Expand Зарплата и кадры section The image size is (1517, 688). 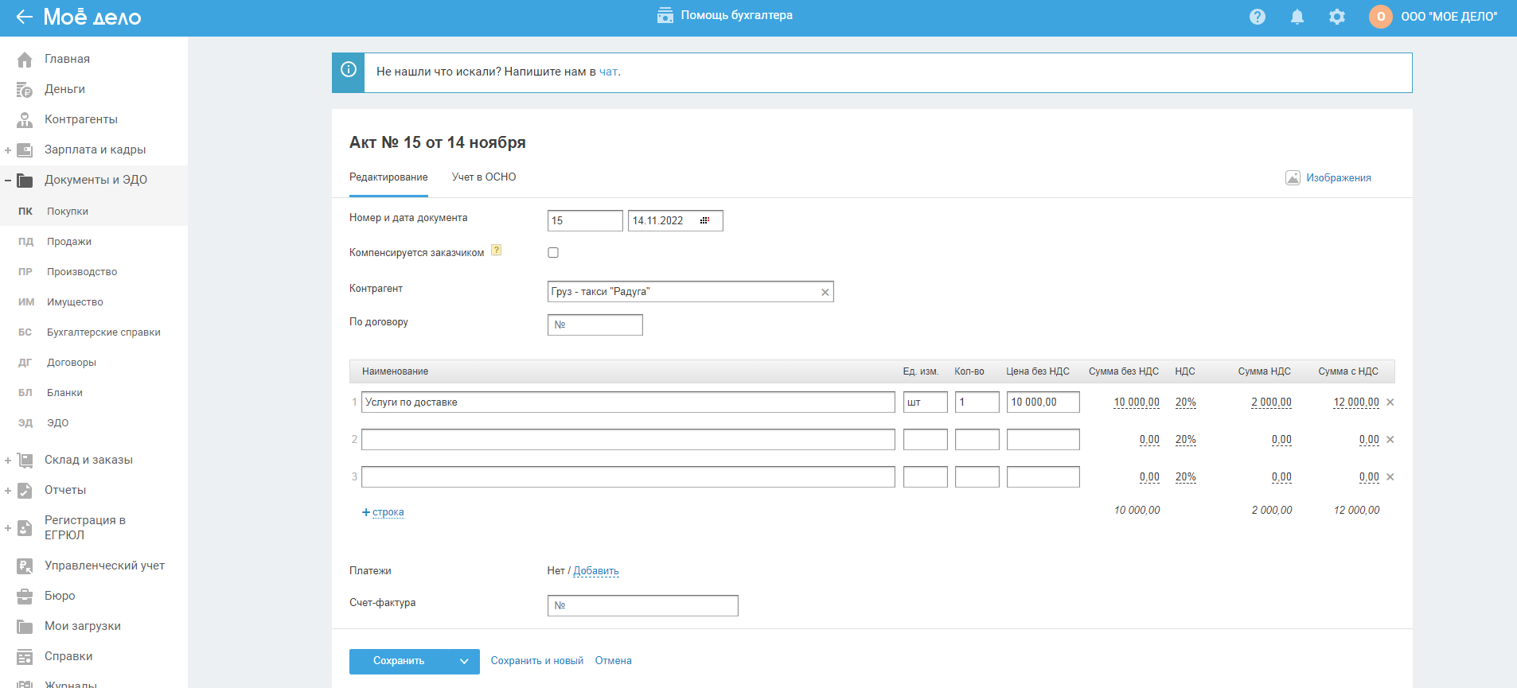coord(8,150)
